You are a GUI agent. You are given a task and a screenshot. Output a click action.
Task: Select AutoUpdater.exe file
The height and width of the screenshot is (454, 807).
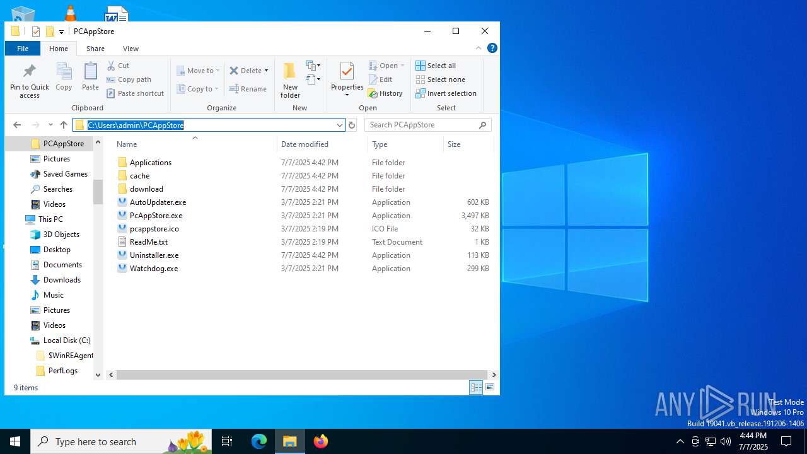coord(158,202)
